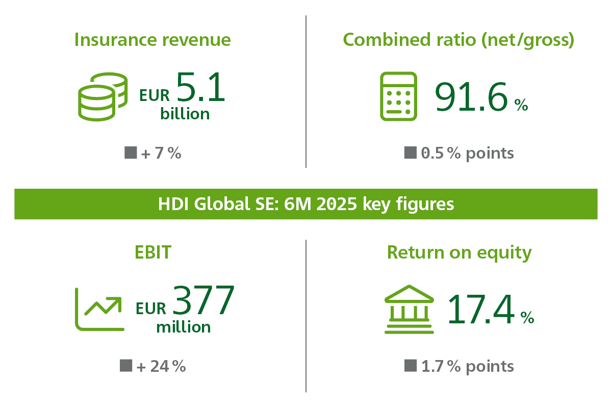
Task: Click the '+ 7 %' change value
Action: coord(161,153)
